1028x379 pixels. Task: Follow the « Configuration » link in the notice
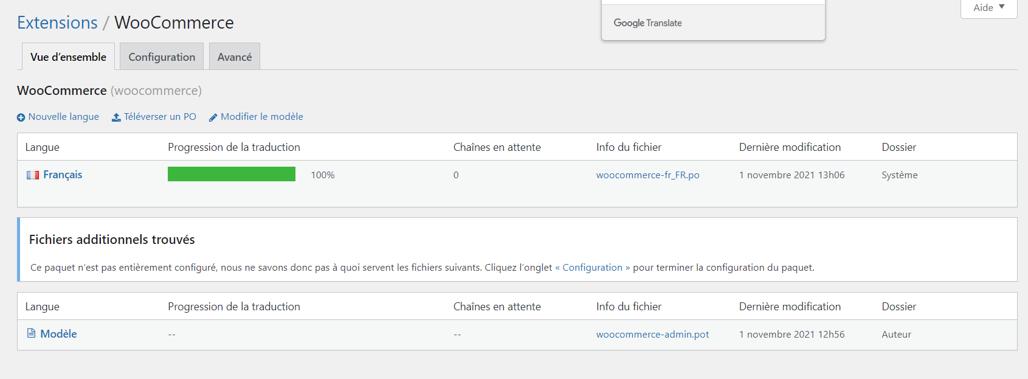click(x=592, y=268)
